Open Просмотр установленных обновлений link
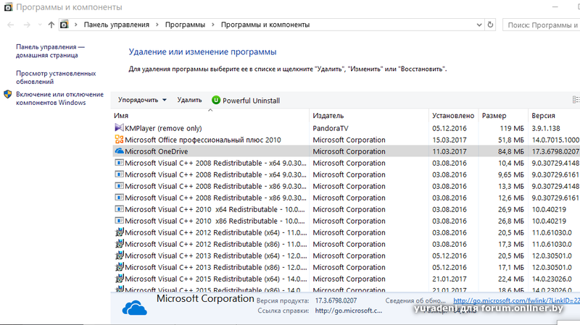Image resolution: width=580 pixels, height=325 pixels. click(55, 77)
